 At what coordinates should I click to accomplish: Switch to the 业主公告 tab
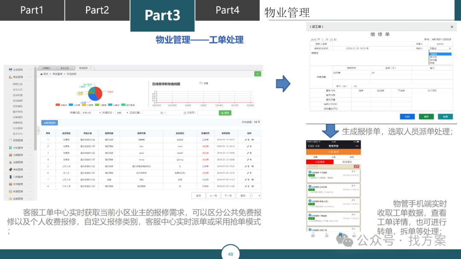[x=65, y=68]
